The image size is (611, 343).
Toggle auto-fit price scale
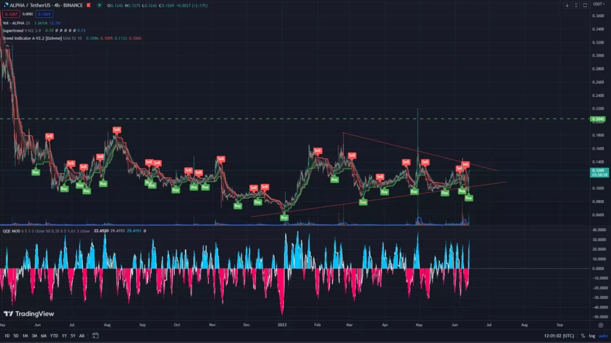click(603, 336)
